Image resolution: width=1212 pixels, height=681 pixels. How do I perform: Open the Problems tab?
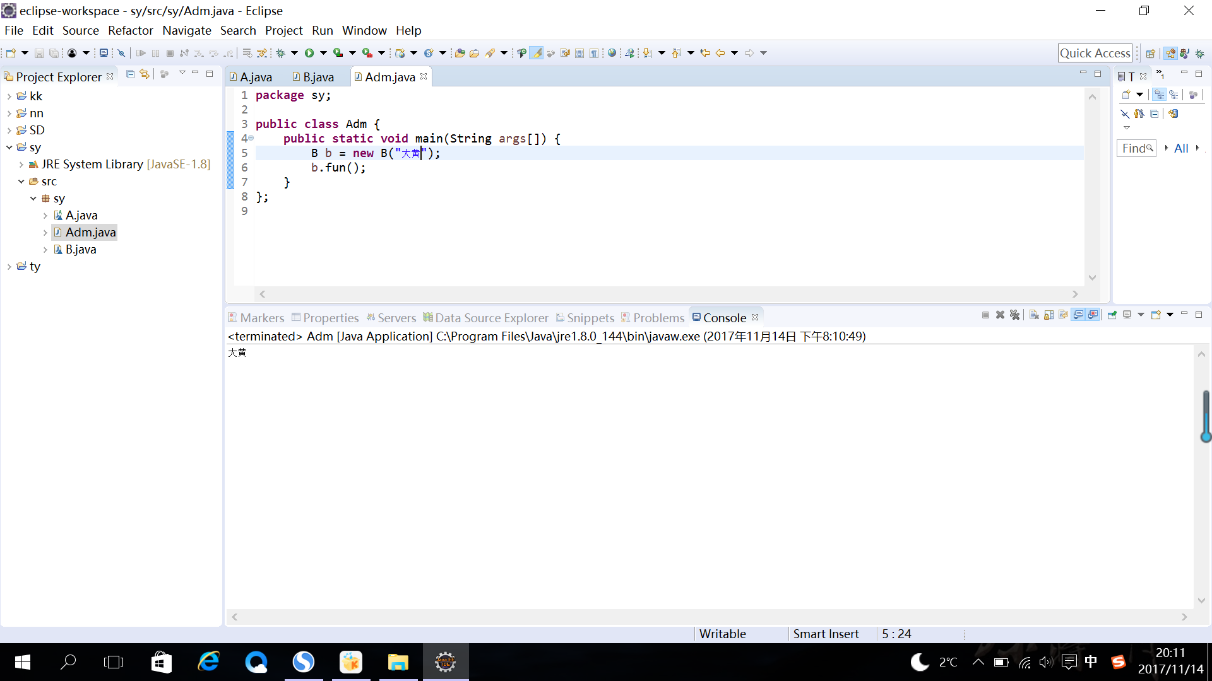coord(653,318)
